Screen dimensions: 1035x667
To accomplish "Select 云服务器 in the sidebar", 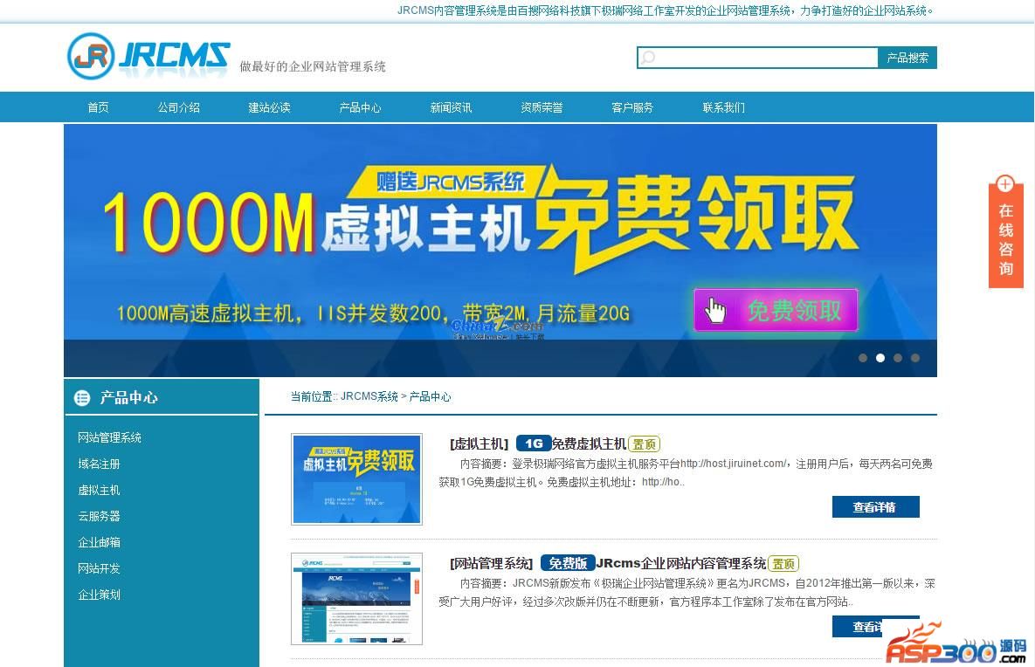I will pyautogui.click(x=99, y=516).
